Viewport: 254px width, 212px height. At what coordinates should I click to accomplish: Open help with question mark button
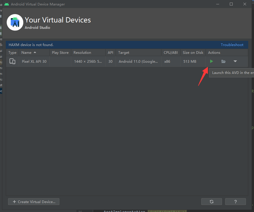pyautogui.click(x=235, y=202)
